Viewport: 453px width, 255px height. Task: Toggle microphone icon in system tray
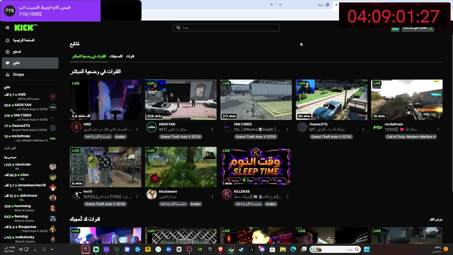tap(44, 249)
